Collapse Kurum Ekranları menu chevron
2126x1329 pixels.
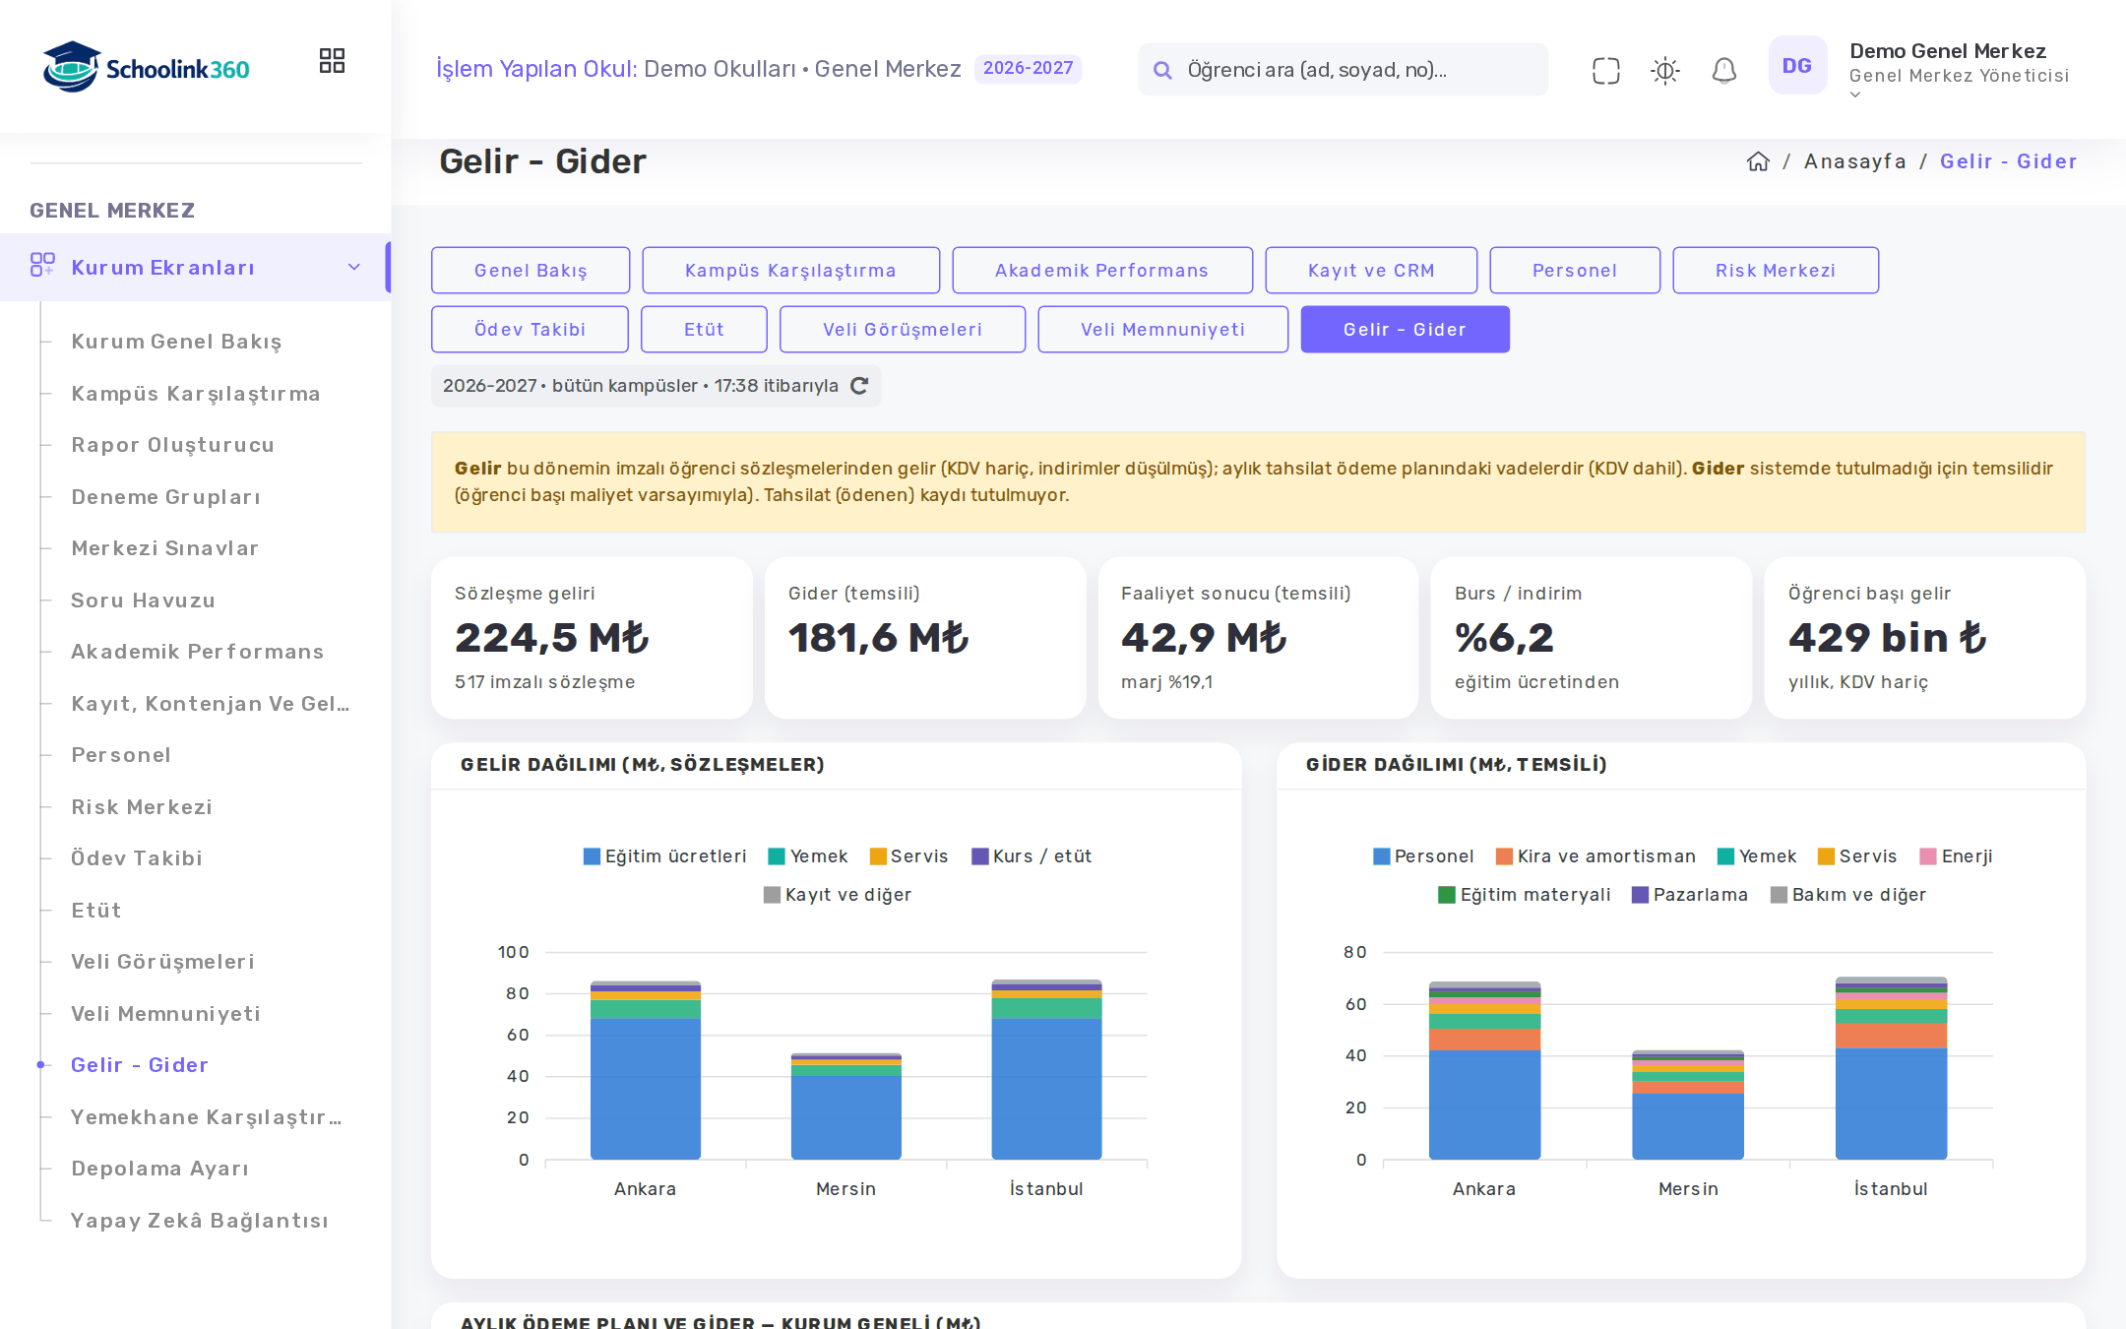click(354, 267)
